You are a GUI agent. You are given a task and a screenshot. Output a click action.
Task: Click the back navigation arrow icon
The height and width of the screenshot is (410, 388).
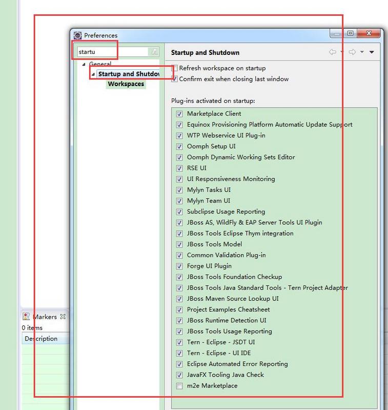tap(333, 52)
